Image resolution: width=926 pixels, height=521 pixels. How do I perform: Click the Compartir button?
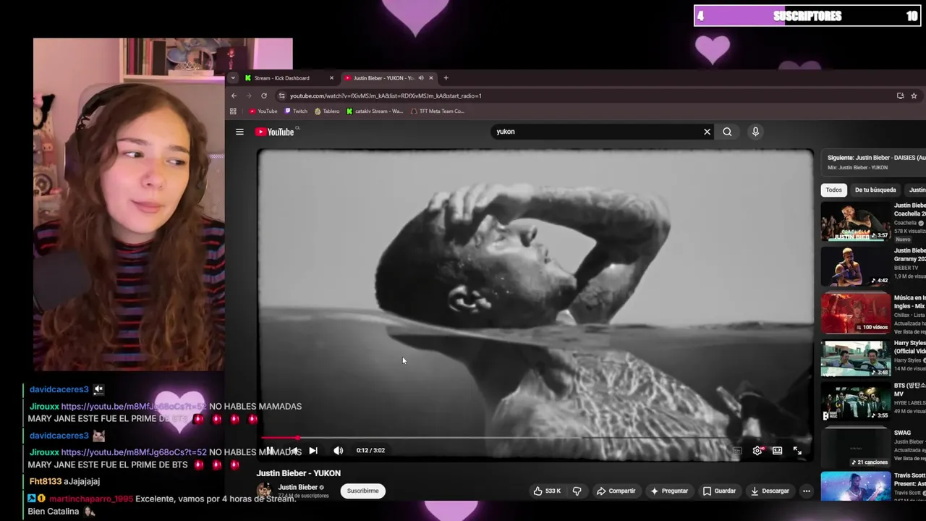coord(616,491)
